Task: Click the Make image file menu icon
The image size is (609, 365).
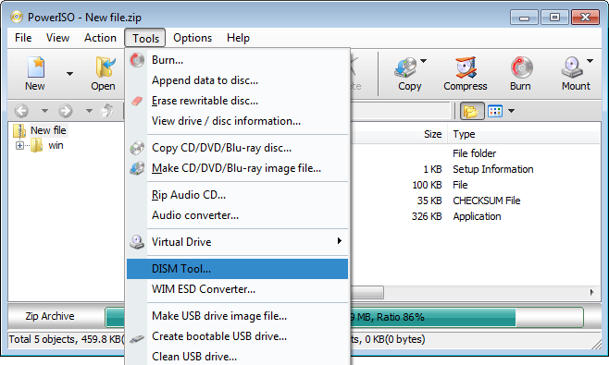Action: [x=137, y=168]
